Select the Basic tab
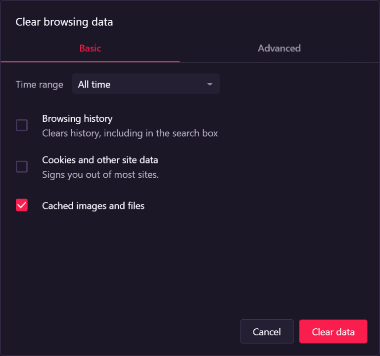Viewport: 380px width, 356px height. pyautogui.click(x=90, y=49)
